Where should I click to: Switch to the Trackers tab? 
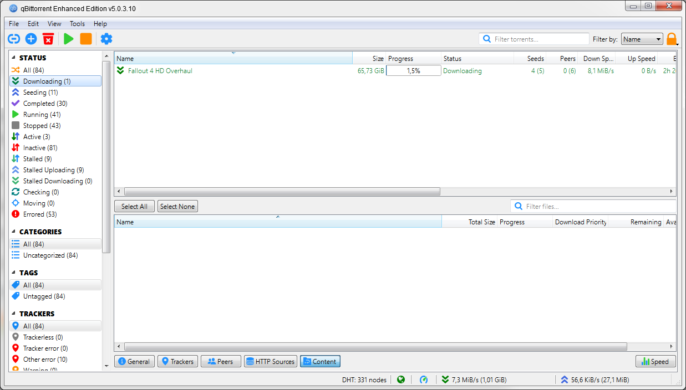pyautogui.click(x=177, y=361)
